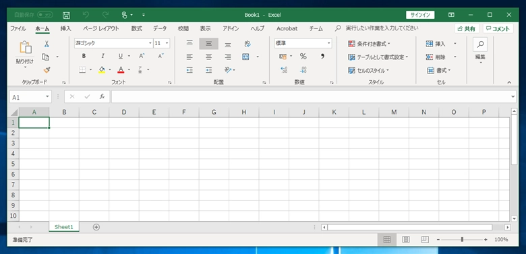
Task: Decrease indent icon
Action: 189,69
